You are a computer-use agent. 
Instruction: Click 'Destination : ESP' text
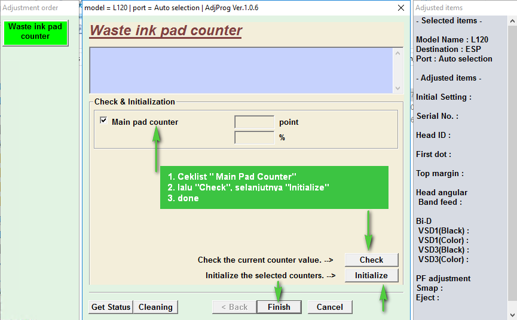[x=448, y=49]
